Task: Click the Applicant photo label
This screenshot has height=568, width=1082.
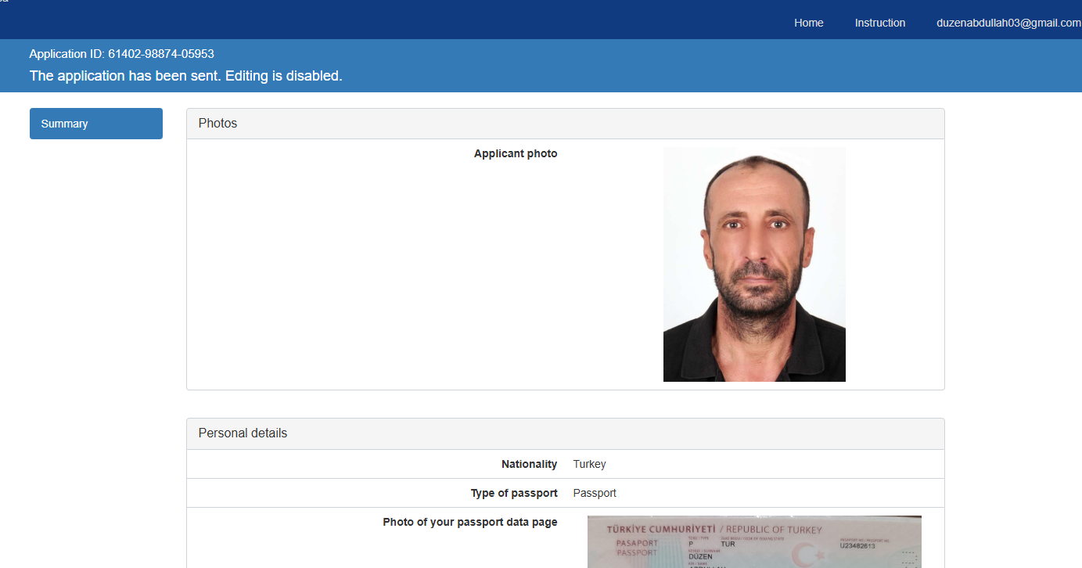Action: (516, 153)
